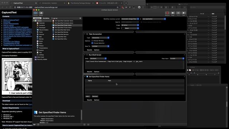
Task: Click the Step toolbar button
Action: (173, 13)
